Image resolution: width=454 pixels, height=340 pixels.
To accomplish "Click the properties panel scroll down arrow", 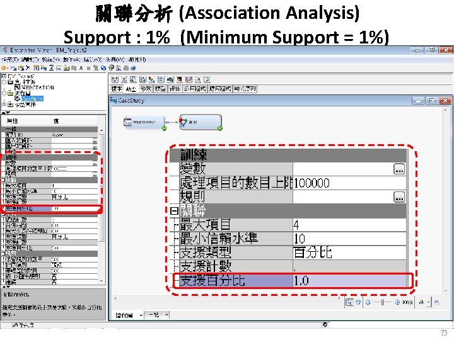I will coord(102,281).
